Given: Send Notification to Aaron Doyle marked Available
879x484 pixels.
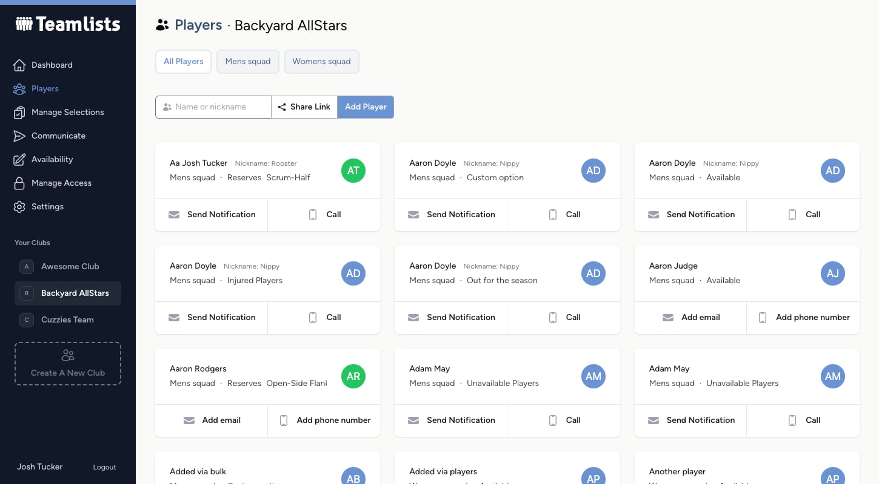Looking at the screenshot, I should click(x=691, y=214).
